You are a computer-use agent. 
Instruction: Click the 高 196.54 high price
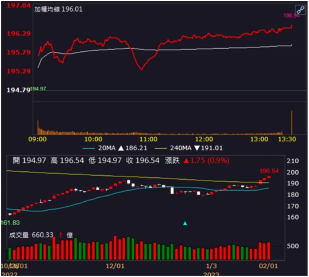[67, 160]
